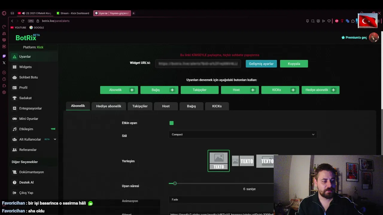This screenshot has height=215, width=383.
Task: Open Entegrasyonlar in the sidebar
Action: click(x=30, y=108)
